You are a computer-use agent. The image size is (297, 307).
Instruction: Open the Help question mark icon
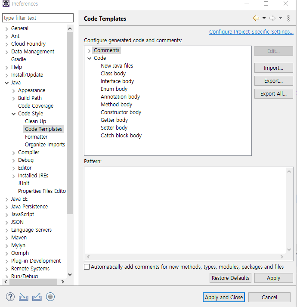pyautogui.click(x=10, y=297)
